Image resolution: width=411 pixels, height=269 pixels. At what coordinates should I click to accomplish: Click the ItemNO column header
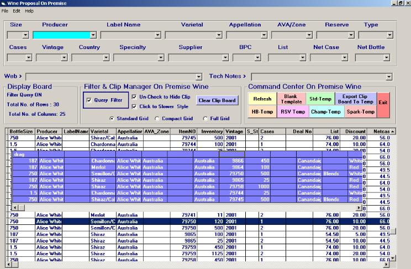coord(184,131)
